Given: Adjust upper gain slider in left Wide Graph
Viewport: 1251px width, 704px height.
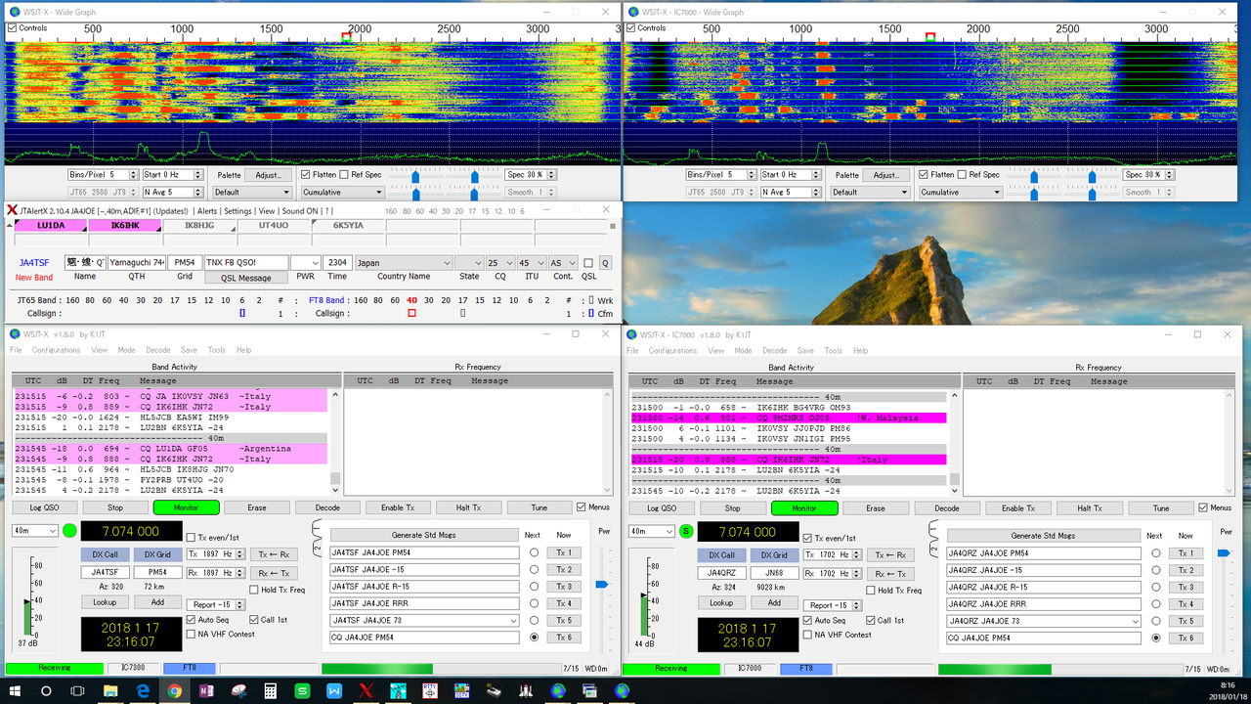Looking at the screenshot, I should pos(415,175).
